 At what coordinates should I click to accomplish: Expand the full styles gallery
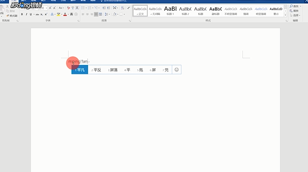coord(285,15)
